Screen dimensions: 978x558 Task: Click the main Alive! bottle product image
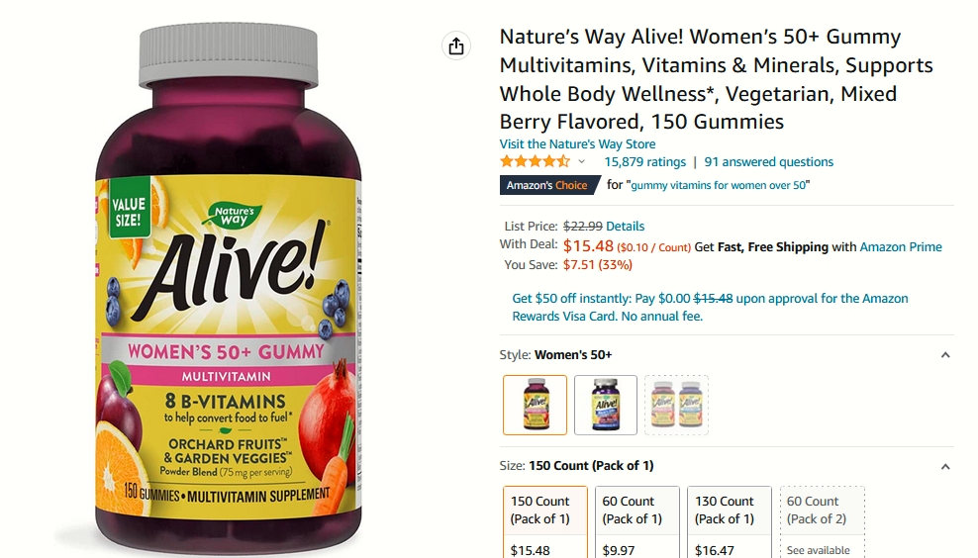point(229,290)
